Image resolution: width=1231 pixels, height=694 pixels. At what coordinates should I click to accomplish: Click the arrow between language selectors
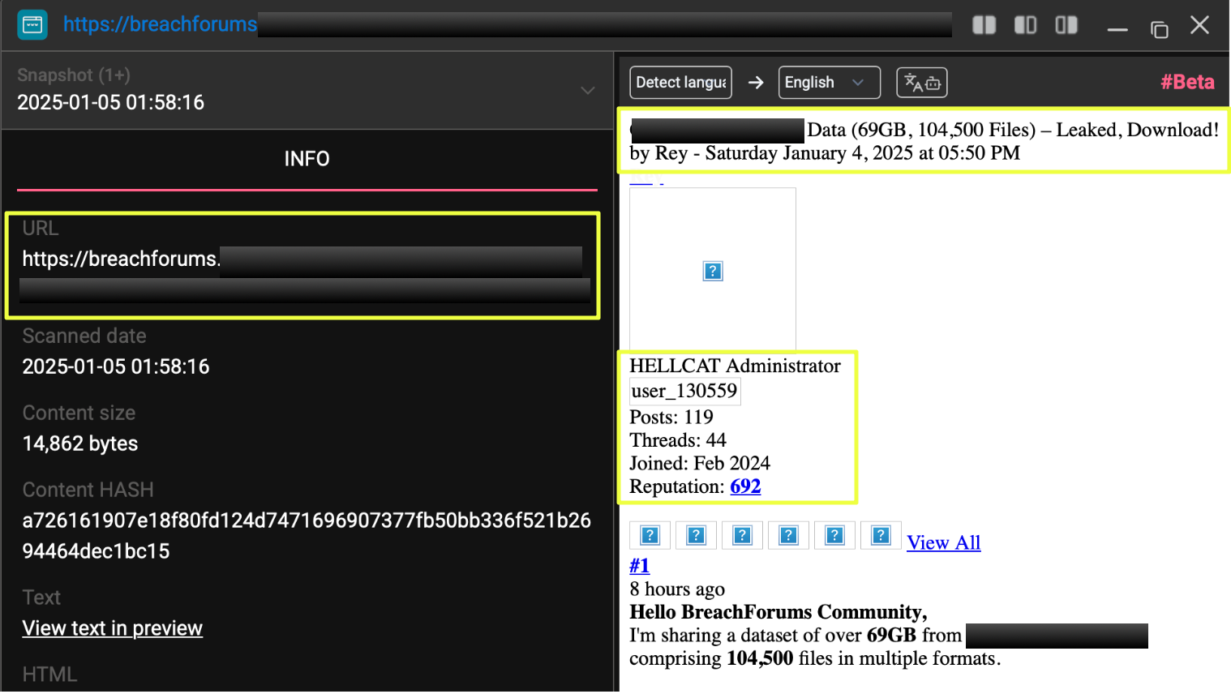click(755, 83)
